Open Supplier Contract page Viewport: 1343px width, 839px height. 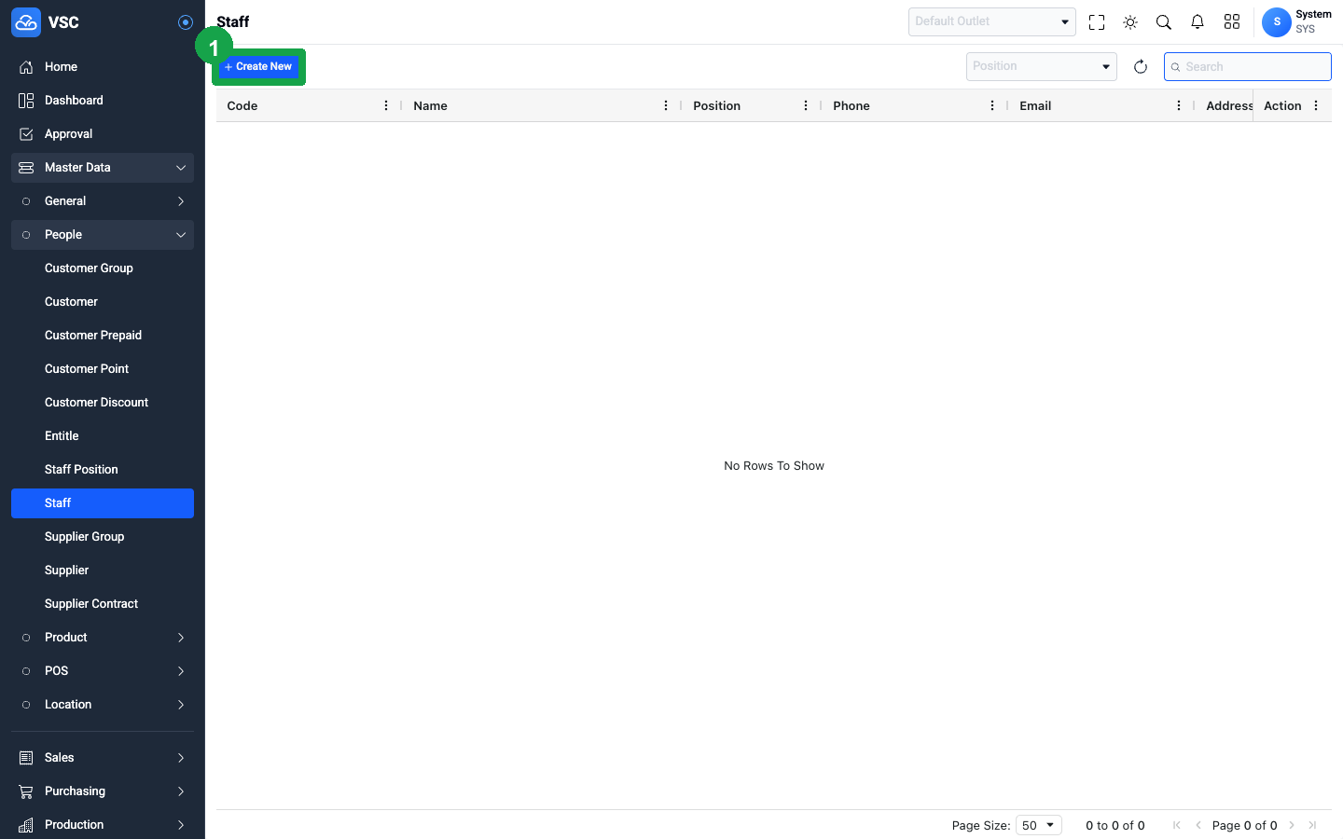click(103, 604)
